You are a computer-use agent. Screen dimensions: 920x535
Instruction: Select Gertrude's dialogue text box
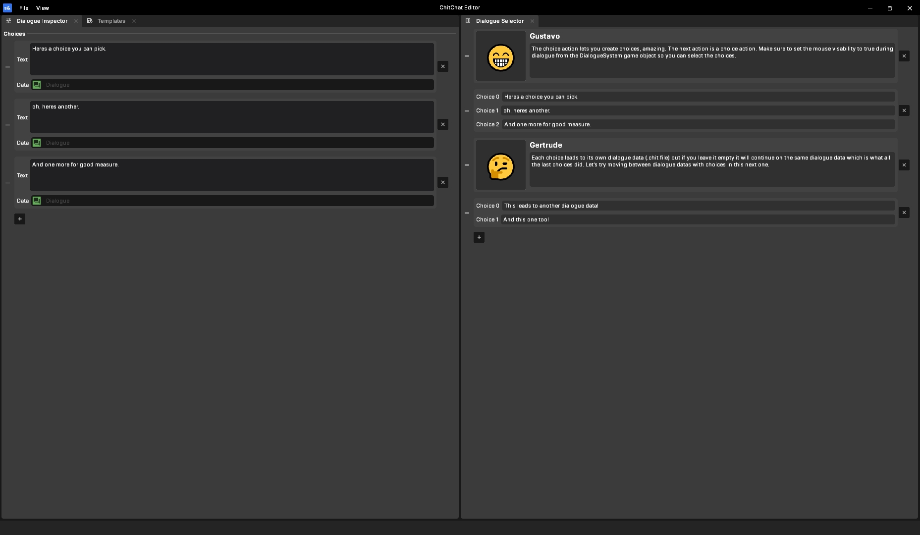tap(712, 169)
